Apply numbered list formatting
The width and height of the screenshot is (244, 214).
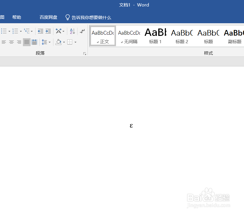click(x=15, y=31)
